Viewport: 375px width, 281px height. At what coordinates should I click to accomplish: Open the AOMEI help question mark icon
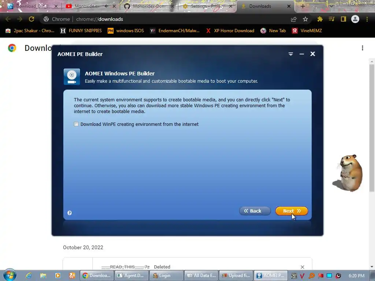click(70, 213)
